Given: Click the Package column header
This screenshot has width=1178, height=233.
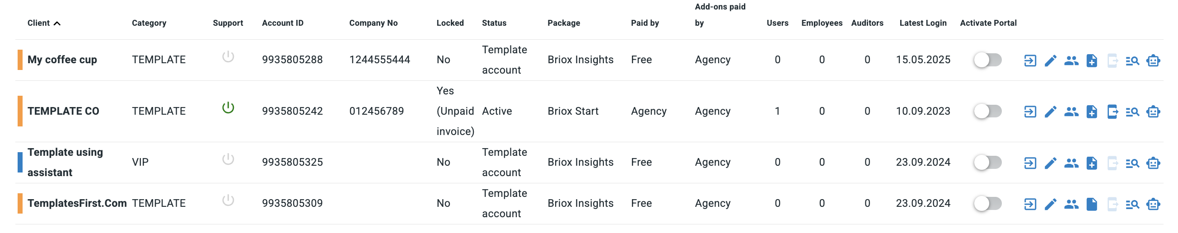Looking at the screenshot, I should click(563, 23).
